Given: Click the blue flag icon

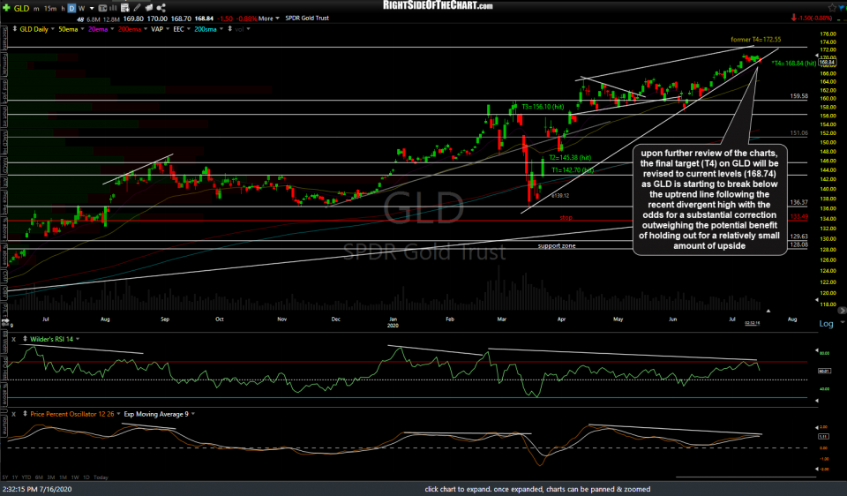Looking at the screenshot, I should pos(842,8).
